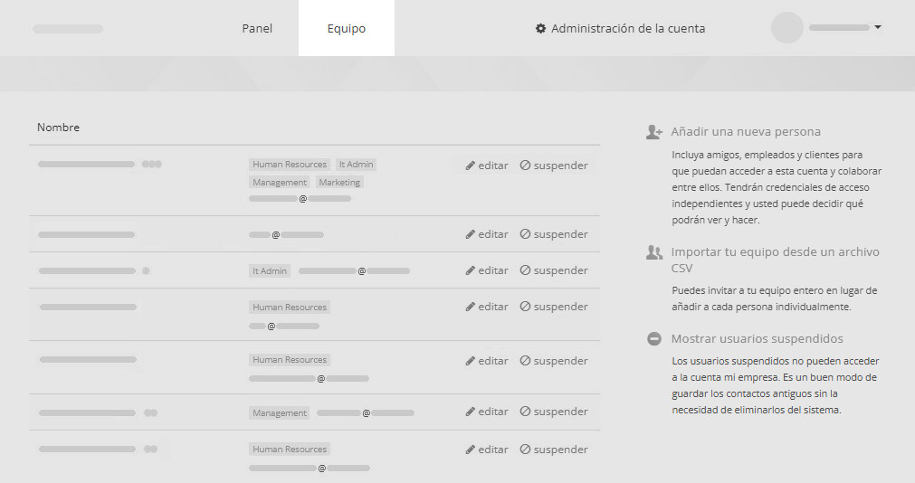The width and height of the screenshot is (915, 483).
Task: Click editar in the row tagged only It Admin
Action: tap(487, 270)
